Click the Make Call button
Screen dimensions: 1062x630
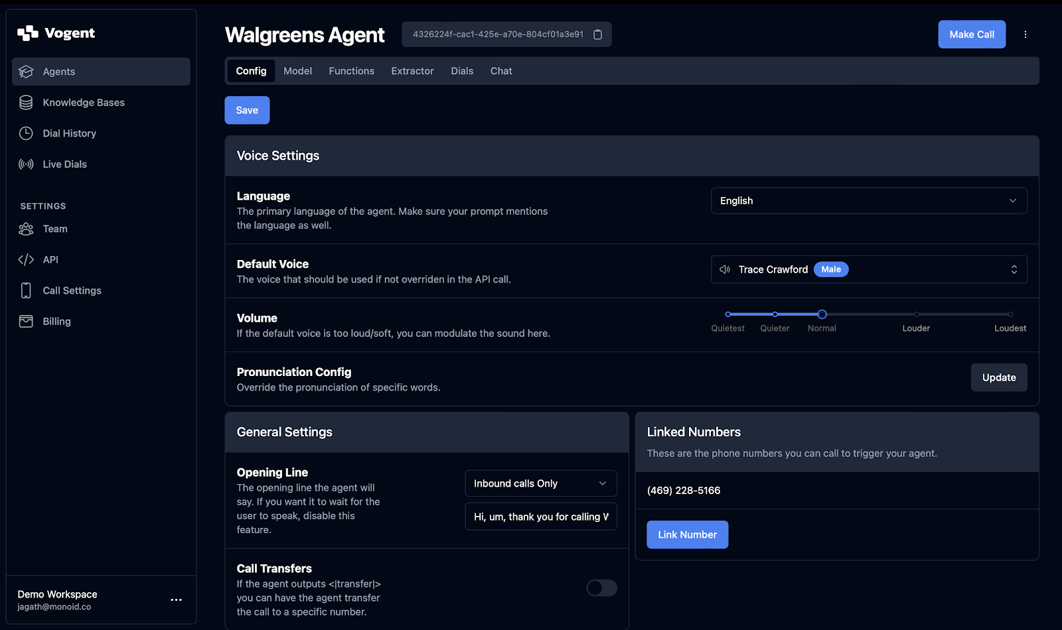(x=972, y=34)
